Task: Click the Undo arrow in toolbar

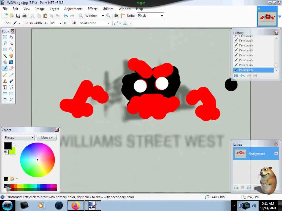Action: coord(66,16)
